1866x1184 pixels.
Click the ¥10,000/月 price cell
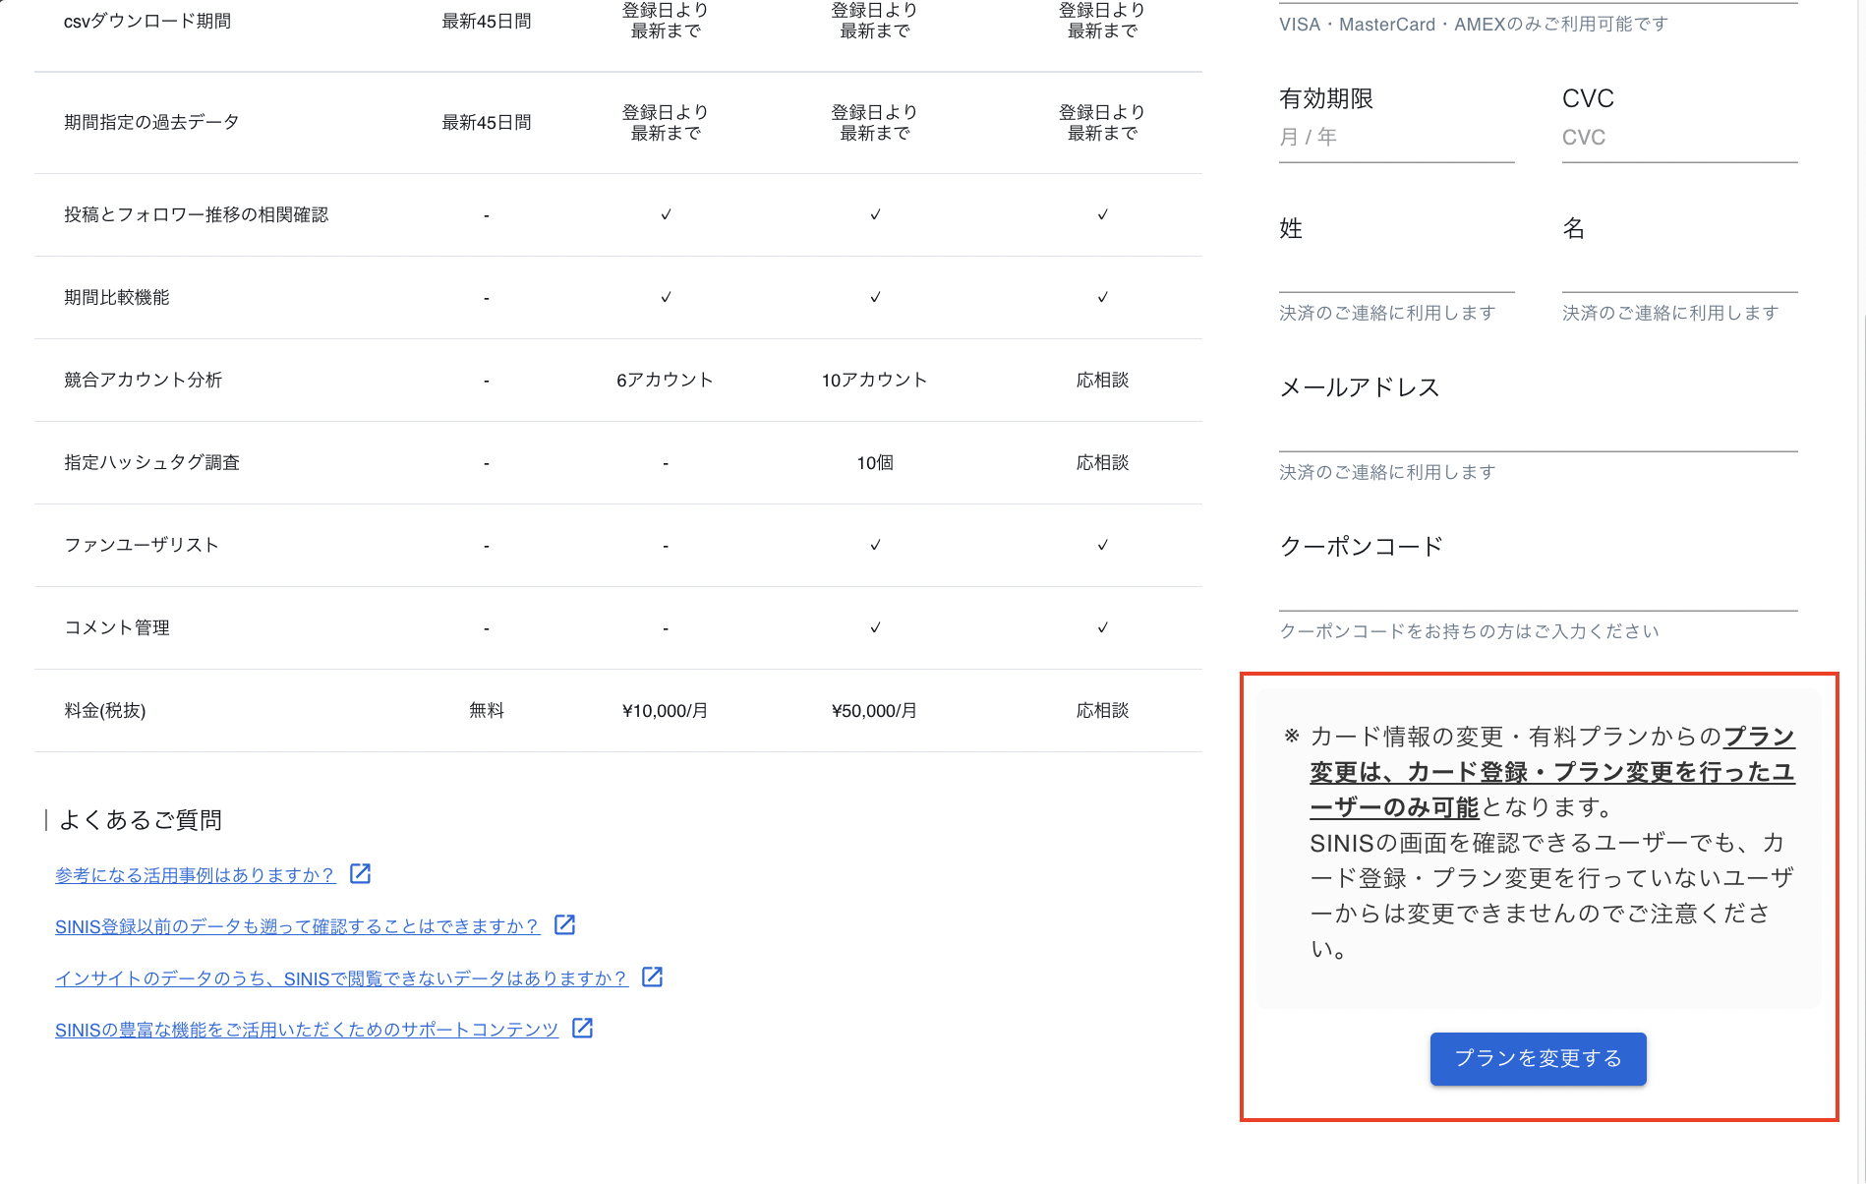(665, 711)
